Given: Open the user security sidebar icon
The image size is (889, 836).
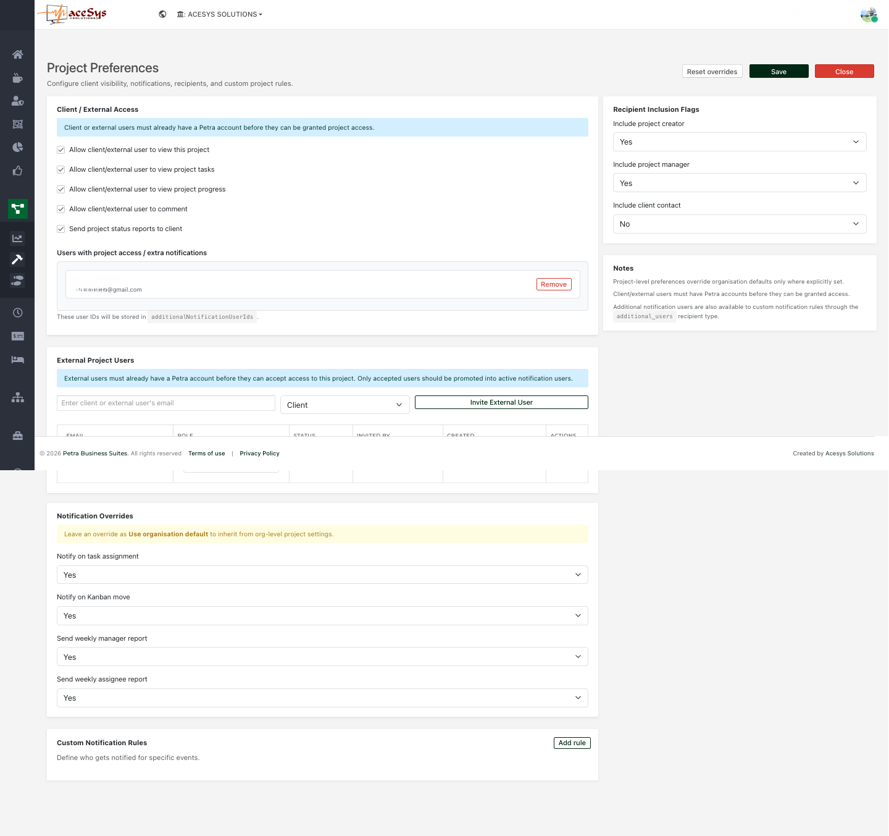Looking at the screenshot, I should [x=17, y=101].
